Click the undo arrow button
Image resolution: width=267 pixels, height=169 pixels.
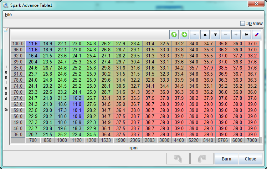point(178,159)
